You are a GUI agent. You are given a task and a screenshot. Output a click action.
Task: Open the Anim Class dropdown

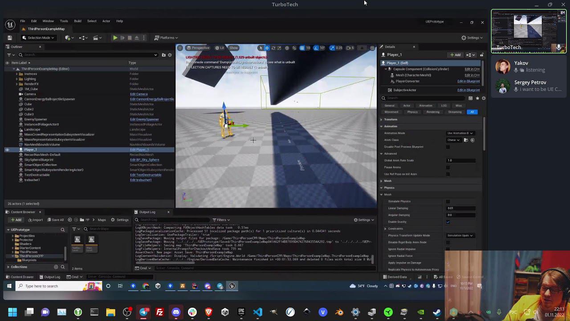coord(453,140)
